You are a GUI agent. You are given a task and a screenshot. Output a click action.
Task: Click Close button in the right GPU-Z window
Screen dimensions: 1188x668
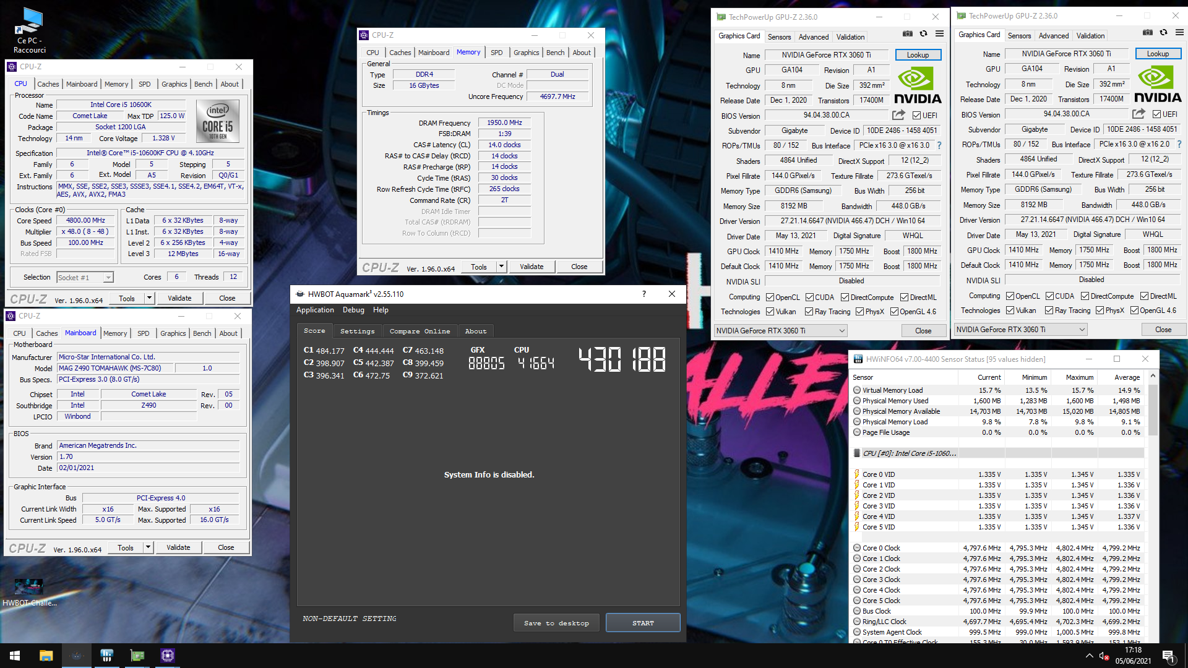(x=1163, y=330)
